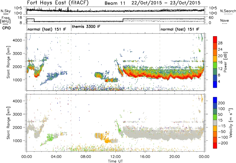Click the 'Power [dB]' colorbar title
236x163 pixels.
click(225, 62)
